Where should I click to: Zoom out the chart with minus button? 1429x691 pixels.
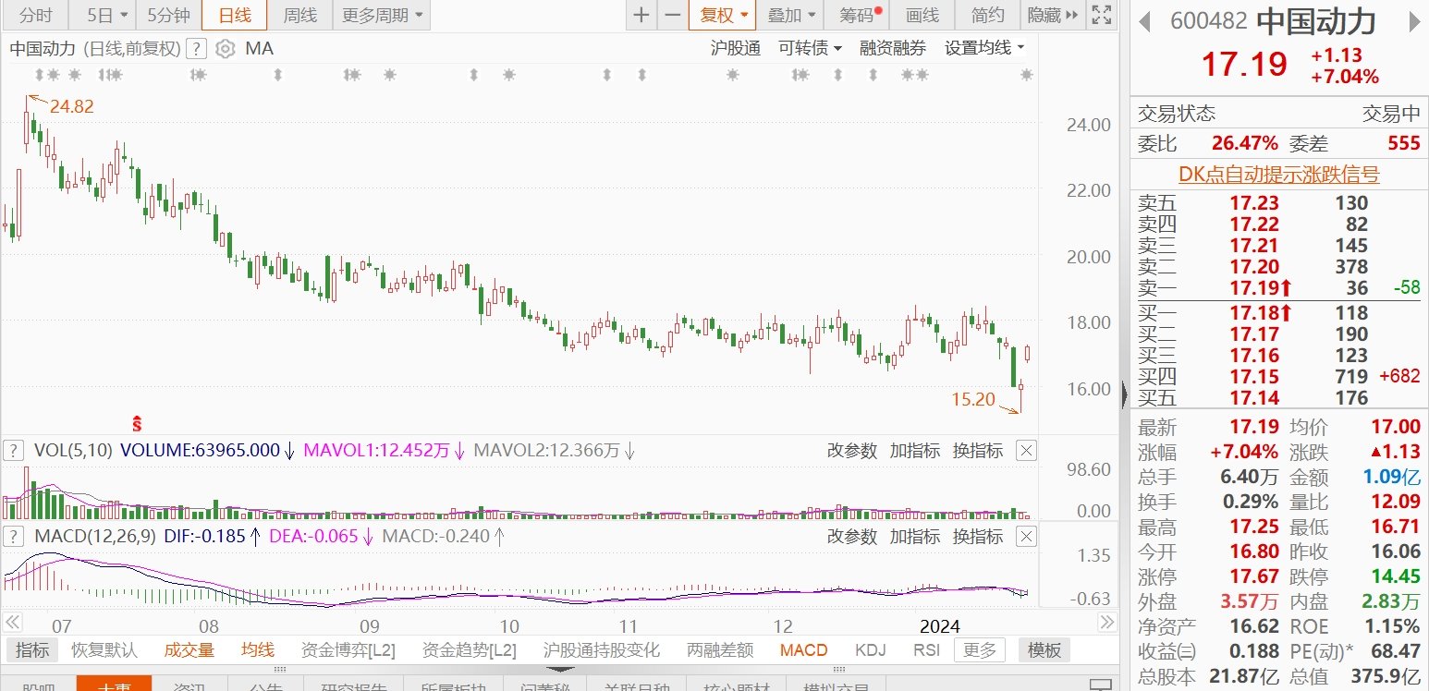(672, 15)
